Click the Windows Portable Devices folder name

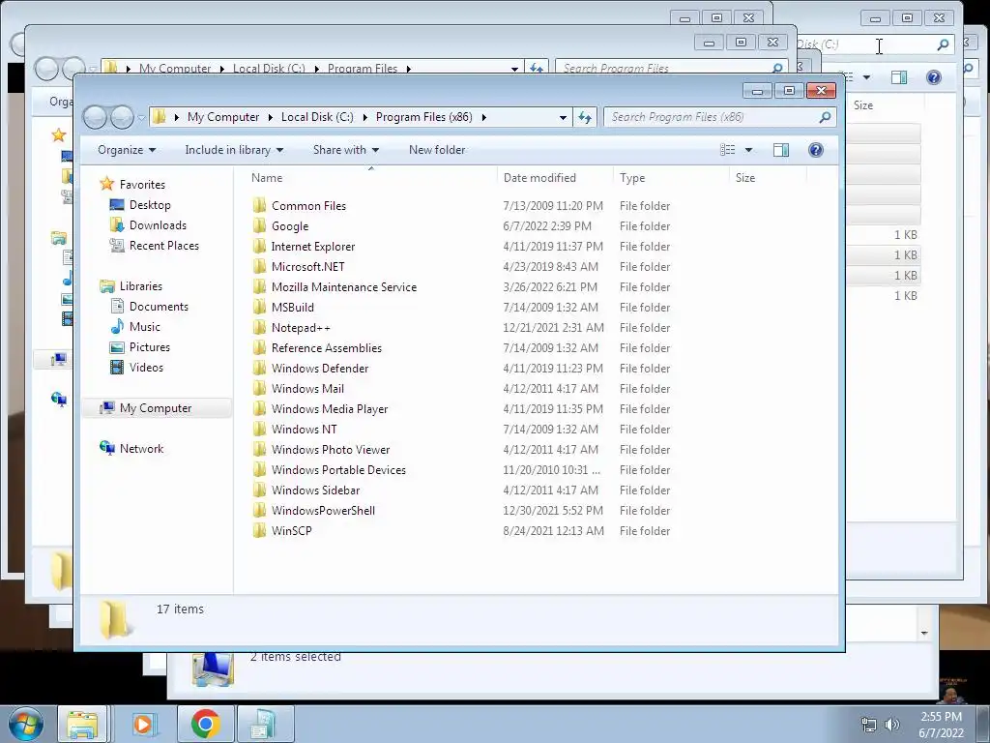pos(338,469)
